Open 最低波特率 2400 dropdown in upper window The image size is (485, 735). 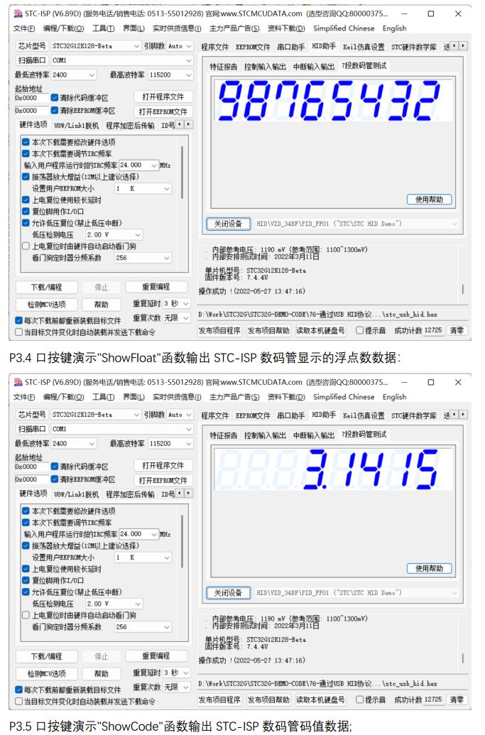click(74, 75)
